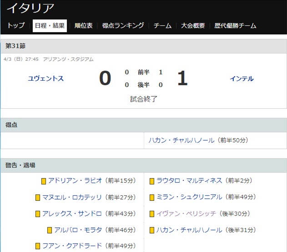This screenshot has width=287, height=252.
Task: Click the 警告・退場 section header
Action: click(20, 165)
